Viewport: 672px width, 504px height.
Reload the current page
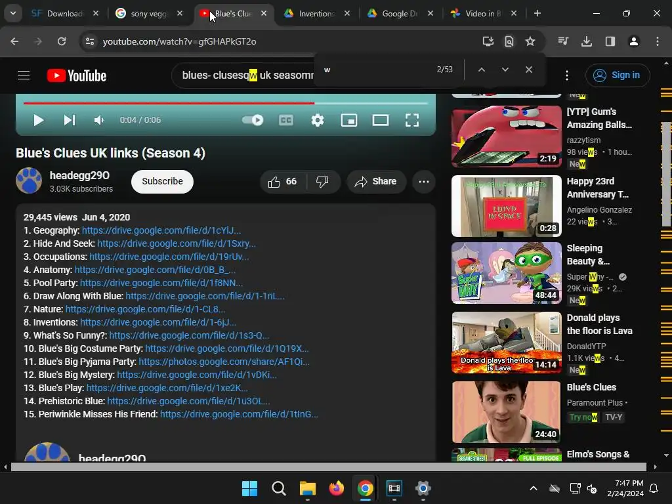click(62, 41)
